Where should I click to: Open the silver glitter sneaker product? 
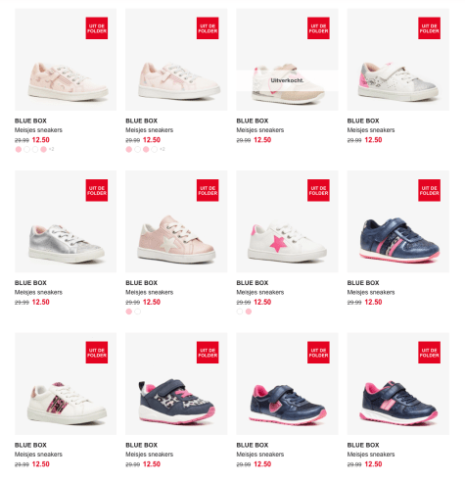coord(66,221)
